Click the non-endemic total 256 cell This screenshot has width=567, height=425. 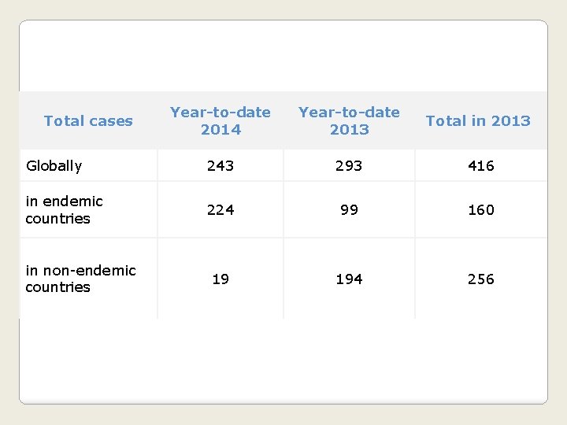click(x=480, y=279)
